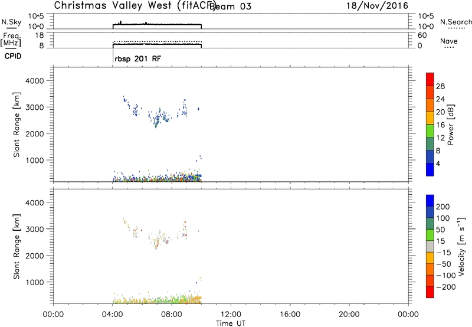Select the Velocity colorbar segment between 50 and 100
Image resolution: width=472 pixels, height=327 pixels.
point(430,224)
